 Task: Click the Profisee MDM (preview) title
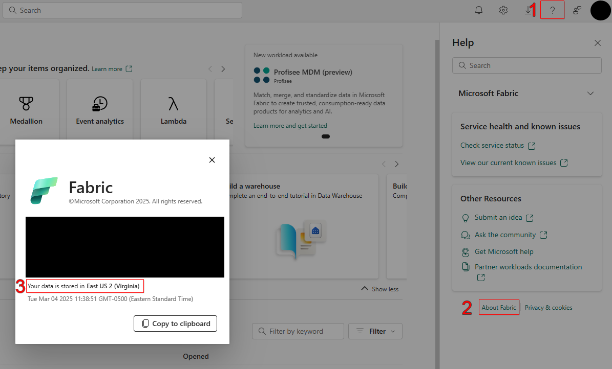click(x=312, y=72)
